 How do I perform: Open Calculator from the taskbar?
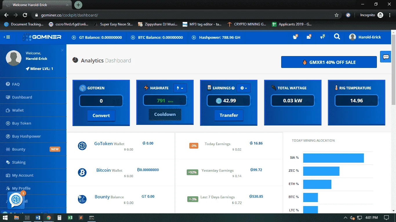coord(59,218)
